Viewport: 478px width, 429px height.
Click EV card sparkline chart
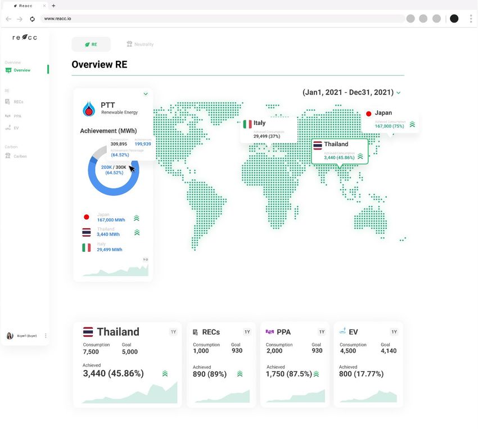click(368, 396)
